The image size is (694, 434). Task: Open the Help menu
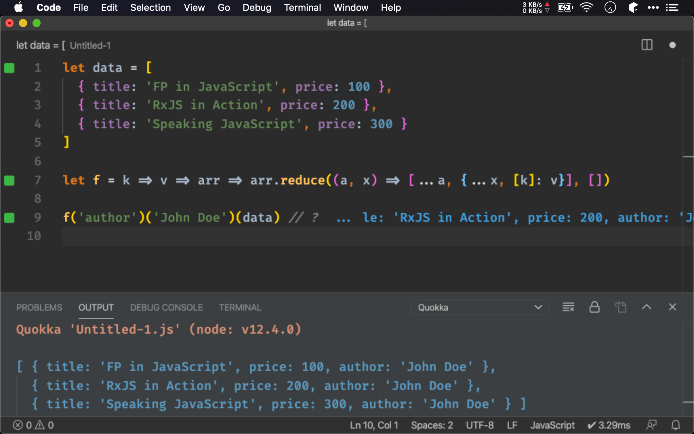click(391, 7)
